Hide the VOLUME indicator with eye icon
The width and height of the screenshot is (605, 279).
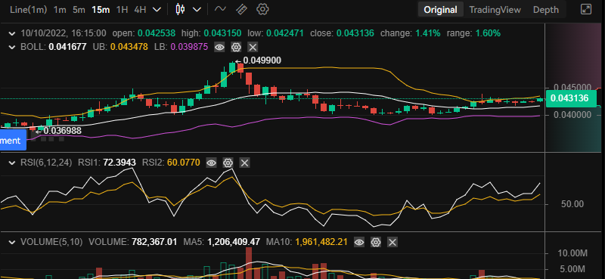coord(359,243)
